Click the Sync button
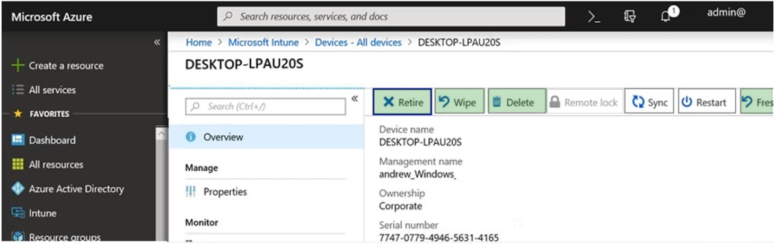Screen dimensions: 775x244 (649, 102)
